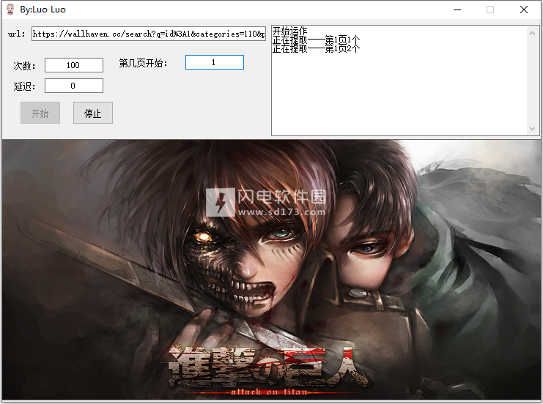Screen dimensions: 543x404
Task: Minimize the By:Luo Luo window
Action: coord(457,10)
